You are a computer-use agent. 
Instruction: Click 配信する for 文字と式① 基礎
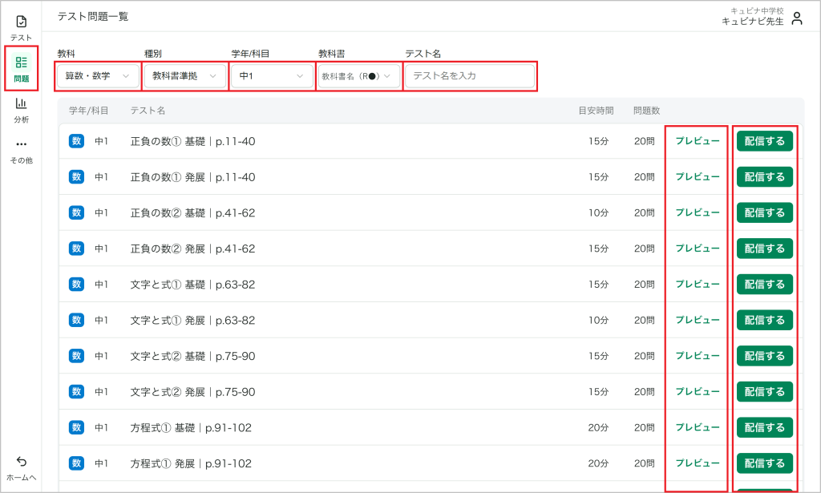pos(764,285)
